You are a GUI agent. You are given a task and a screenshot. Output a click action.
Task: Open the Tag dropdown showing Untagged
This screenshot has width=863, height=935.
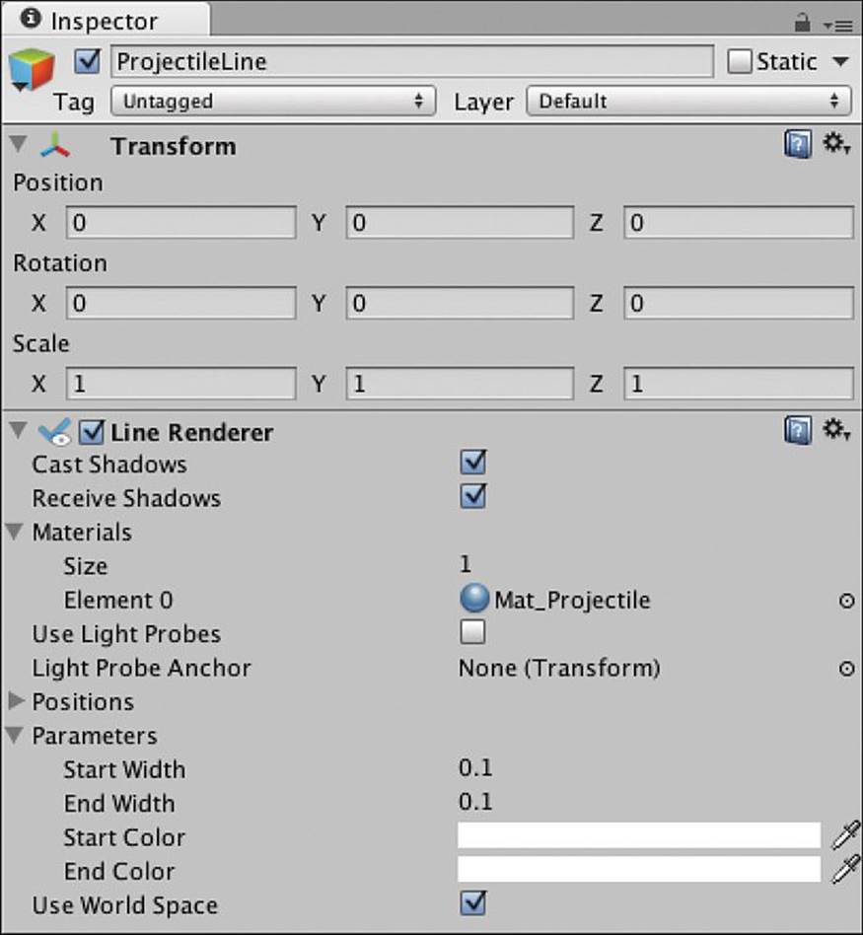tap(273, 101)
